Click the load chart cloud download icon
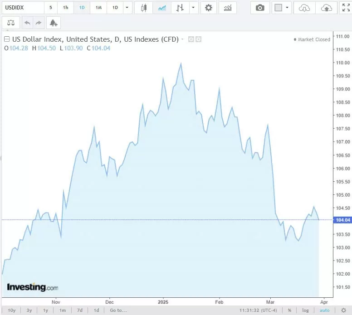The image size is (352, 315). (x=305, y=8)
